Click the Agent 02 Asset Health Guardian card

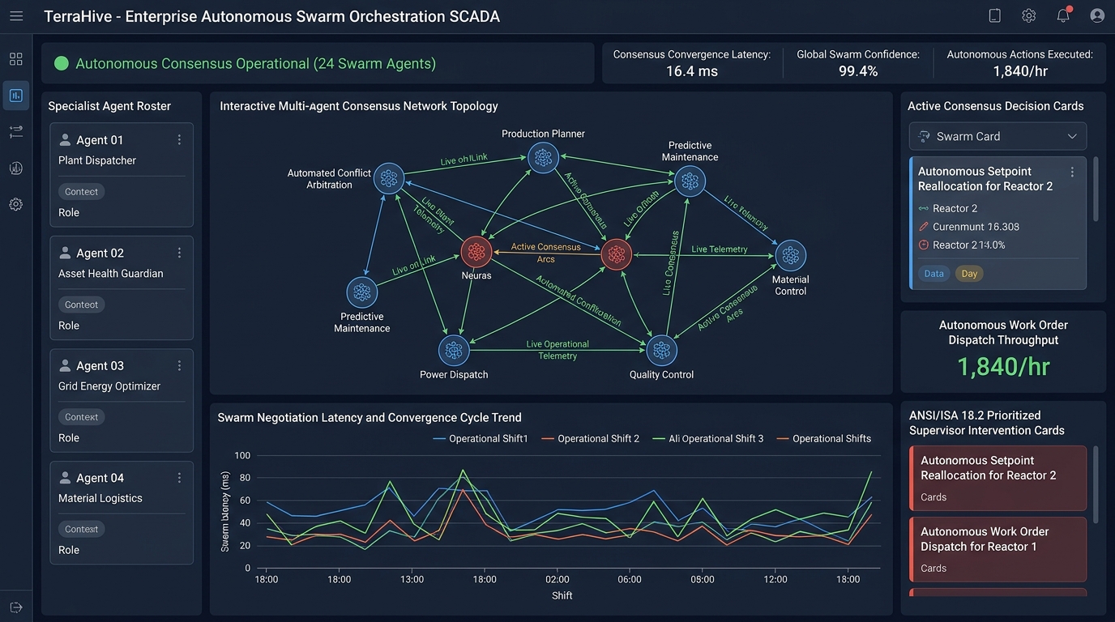click(x=122, y=288)
